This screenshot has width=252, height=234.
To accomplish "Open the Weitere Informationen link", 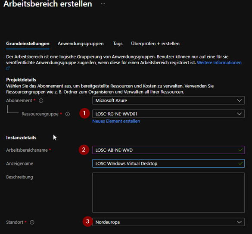I will (219, 62).
